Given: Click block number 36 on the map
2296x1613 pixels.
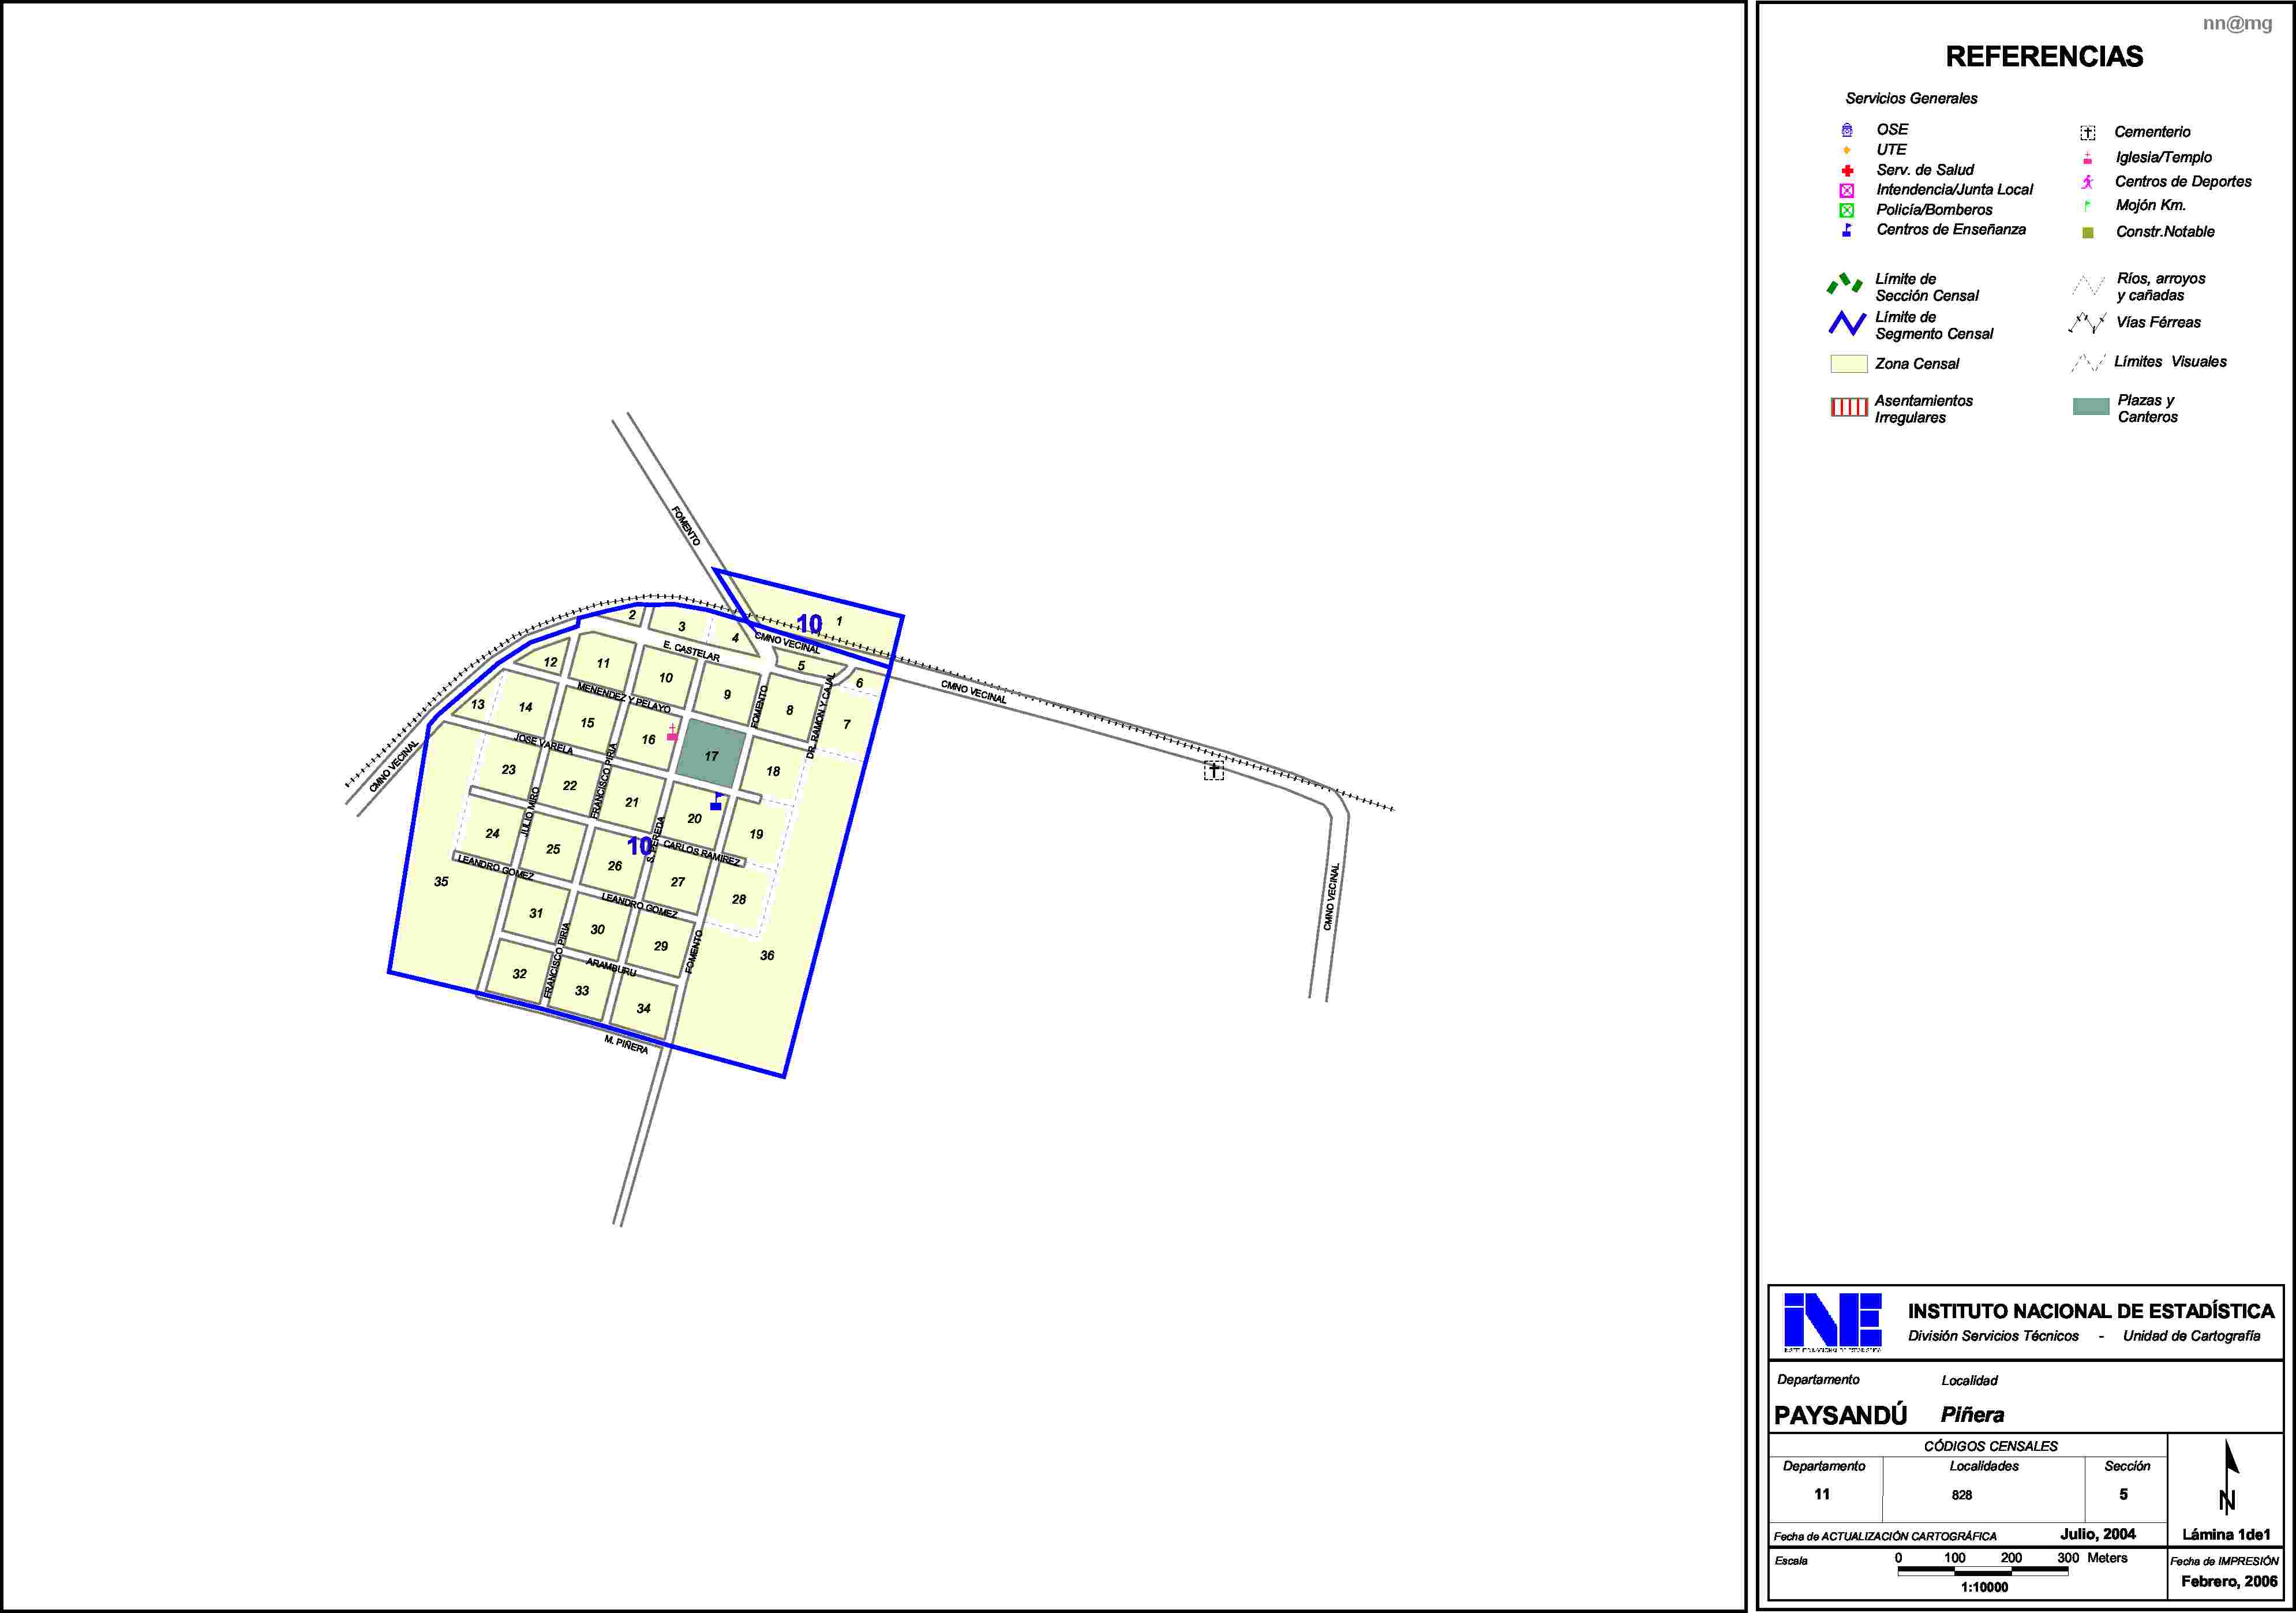Looking at the screenshot, I should click(767, 955).
